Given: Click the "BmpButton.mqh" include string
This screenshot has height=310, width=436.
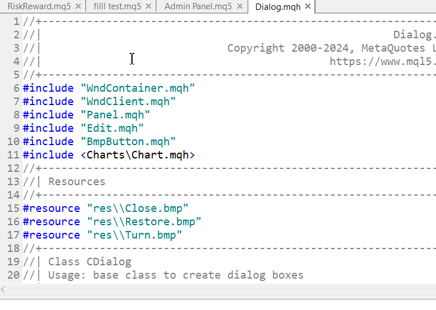Looking at the screenshot, I should tap(128, 142).
